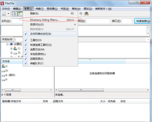Toggle message log toolbar icon

point(15,14)
